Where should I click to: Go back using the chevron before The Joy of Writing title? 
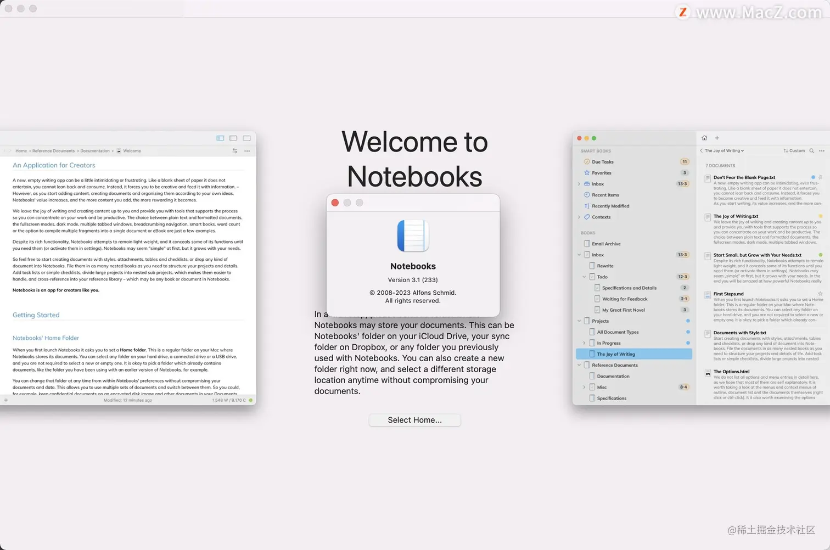[701, 150]
